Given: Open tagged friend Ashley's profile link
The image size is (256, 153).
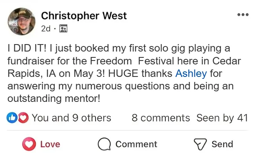Looking at the screenshot, I should pos(191,73).
